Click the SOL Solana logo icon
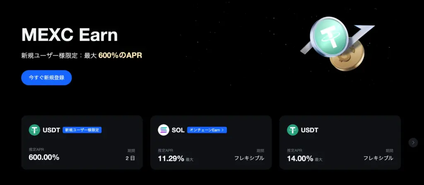The width and height of the screenshot is (424, 185). (x=164, y=130)
